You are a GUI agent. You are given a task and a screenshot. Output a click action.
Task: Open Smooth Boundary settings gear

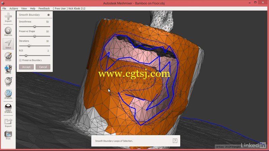(48, 15)
